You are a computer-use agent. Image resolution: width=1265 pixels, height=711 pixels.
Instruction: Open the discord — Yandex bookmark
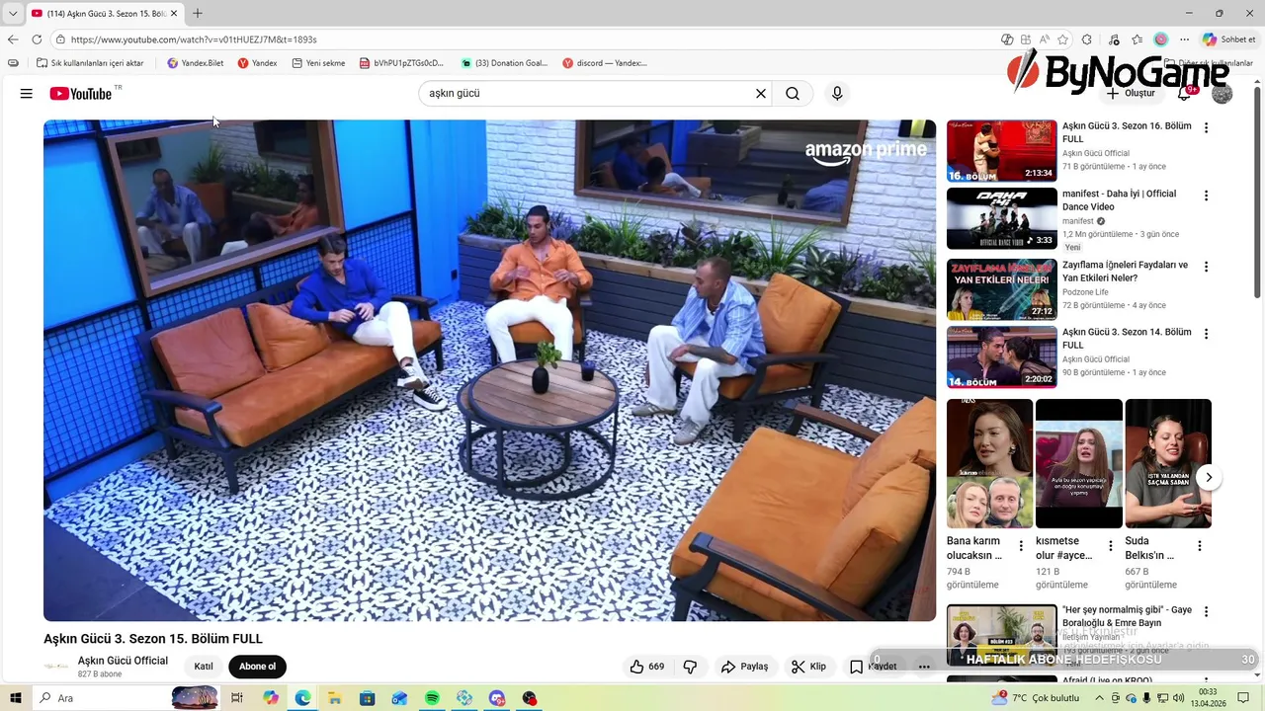coord(605,63)
